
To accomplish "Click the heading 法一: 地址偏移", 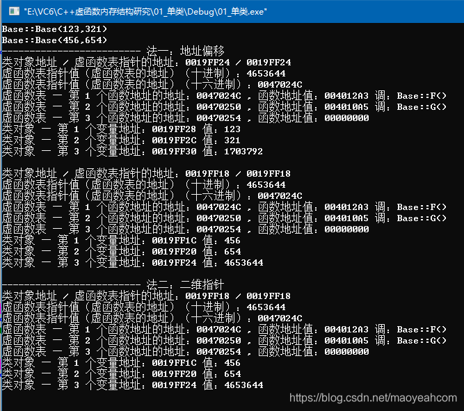I will click(185, 51).
